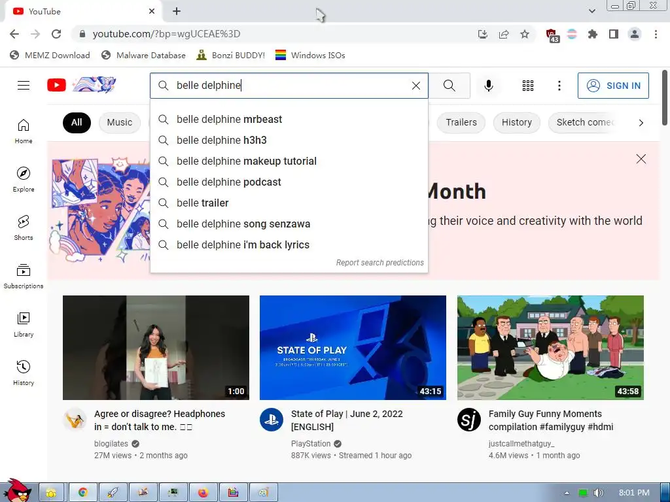Screen dimensions: 670x502
Task: Open the blogilates channel name link
Action: point(111,444)
